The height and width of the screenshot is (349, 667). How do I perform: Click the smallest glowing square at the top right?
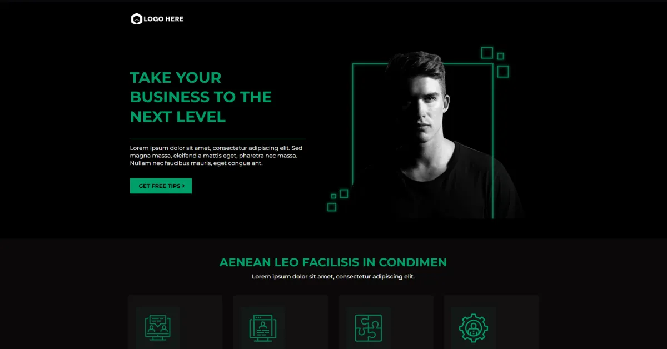[500, 56]
